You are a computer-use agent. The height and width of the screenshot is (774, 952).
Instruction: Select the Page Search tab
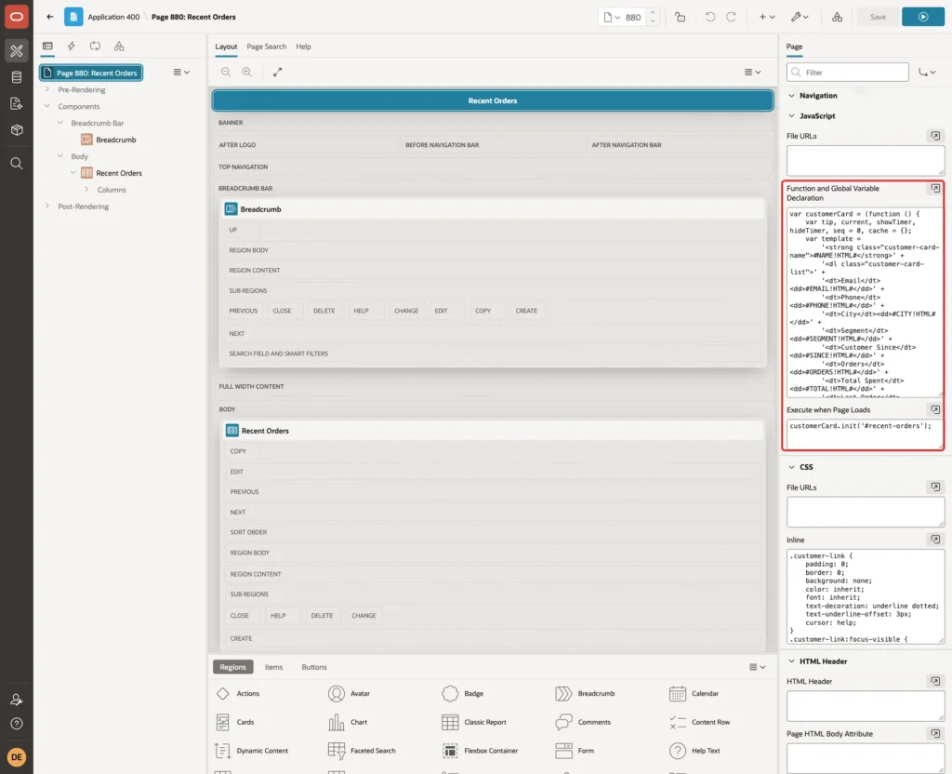(x=266, y=47)
